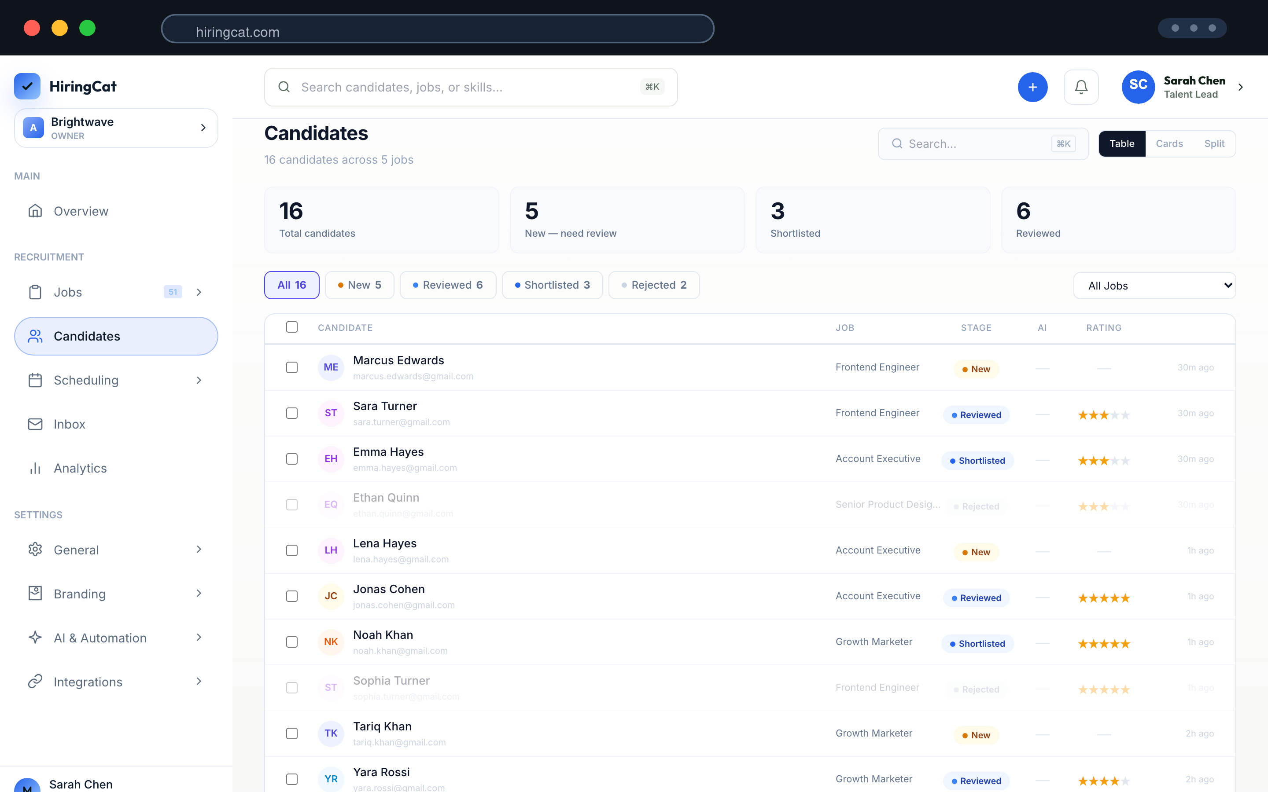Switch to the Cards view tab
1268x792 pixels.
[x=1169, y=143]
